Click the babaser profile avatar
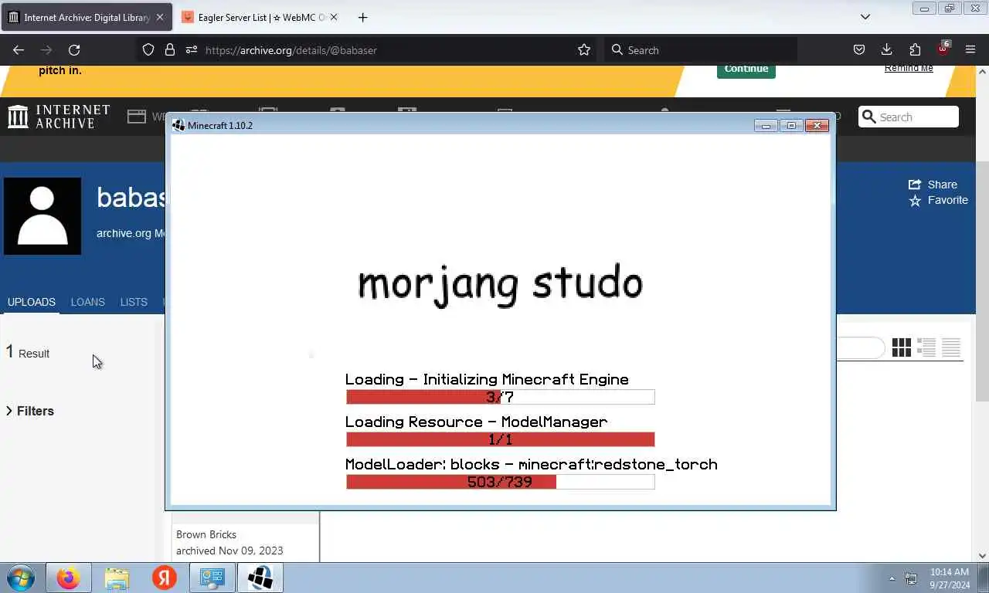 click(42, 216)
